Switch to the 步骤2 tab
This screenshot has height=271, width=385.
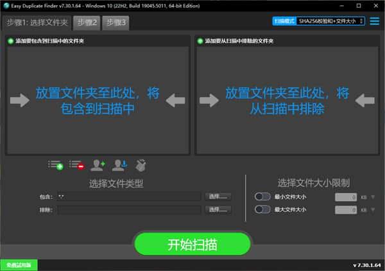[86, 23]
